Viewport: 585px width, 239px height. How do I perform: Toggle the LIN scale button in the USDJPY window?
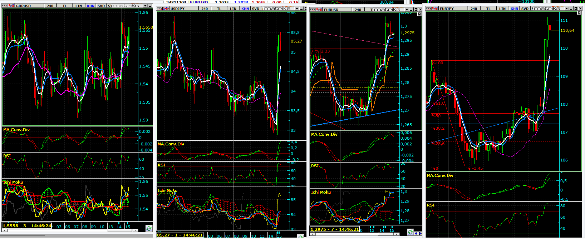click(233, 9)
